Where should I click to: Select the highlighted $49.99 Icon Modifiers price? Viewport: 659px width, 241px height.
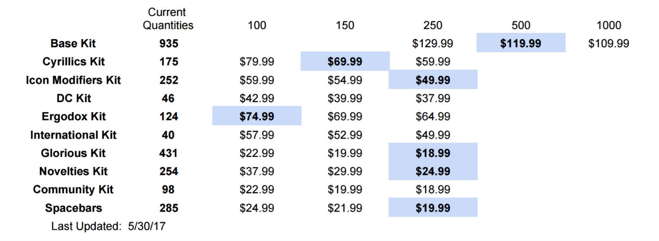(x=433, y=80)
